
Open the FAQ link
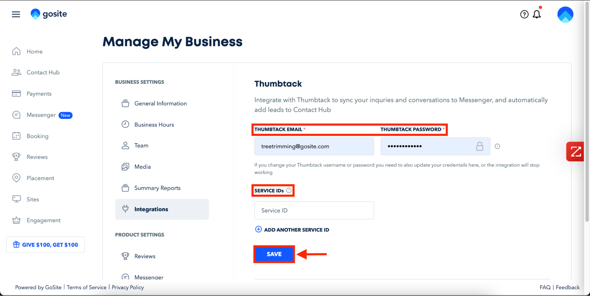coord(545,287)
